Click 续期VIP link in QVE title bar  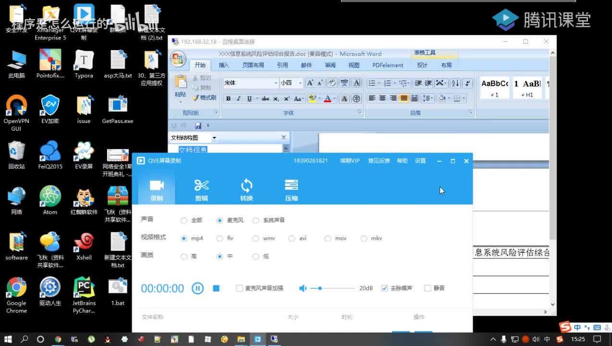tap(350, 161)
